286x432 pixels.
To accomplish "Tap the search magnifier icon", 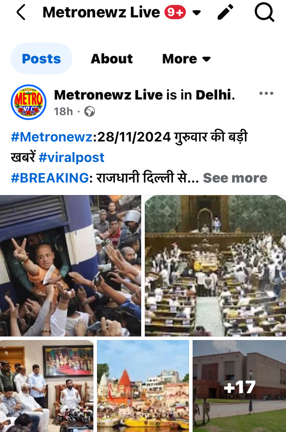I will [x=264, y=12].
